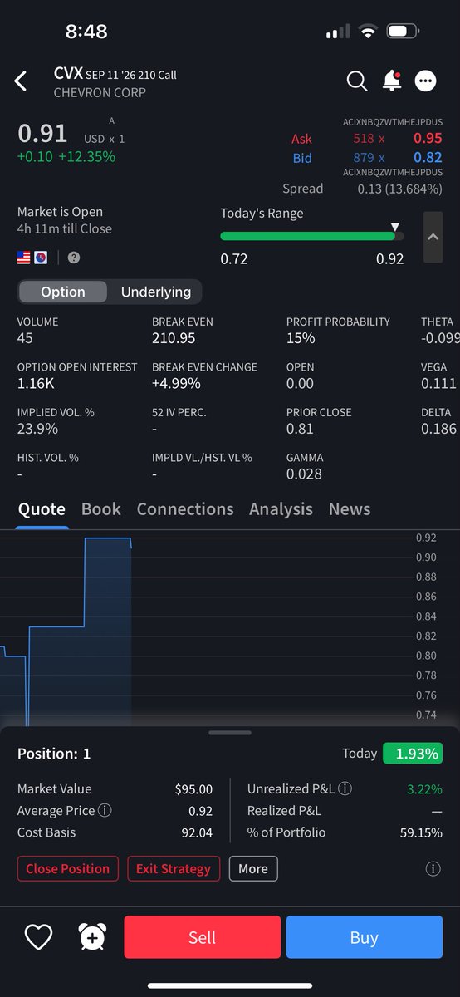The height and width of the screenshot is (997, 460).
Task: Open the position panel info icon
Action: [433, 869]
